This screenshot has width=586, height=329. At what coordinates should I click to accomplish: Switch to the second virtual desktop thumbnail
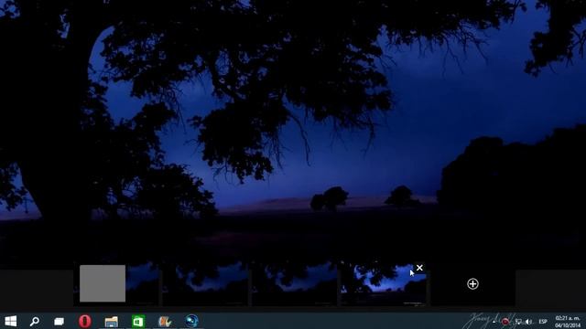pos(205,283)
